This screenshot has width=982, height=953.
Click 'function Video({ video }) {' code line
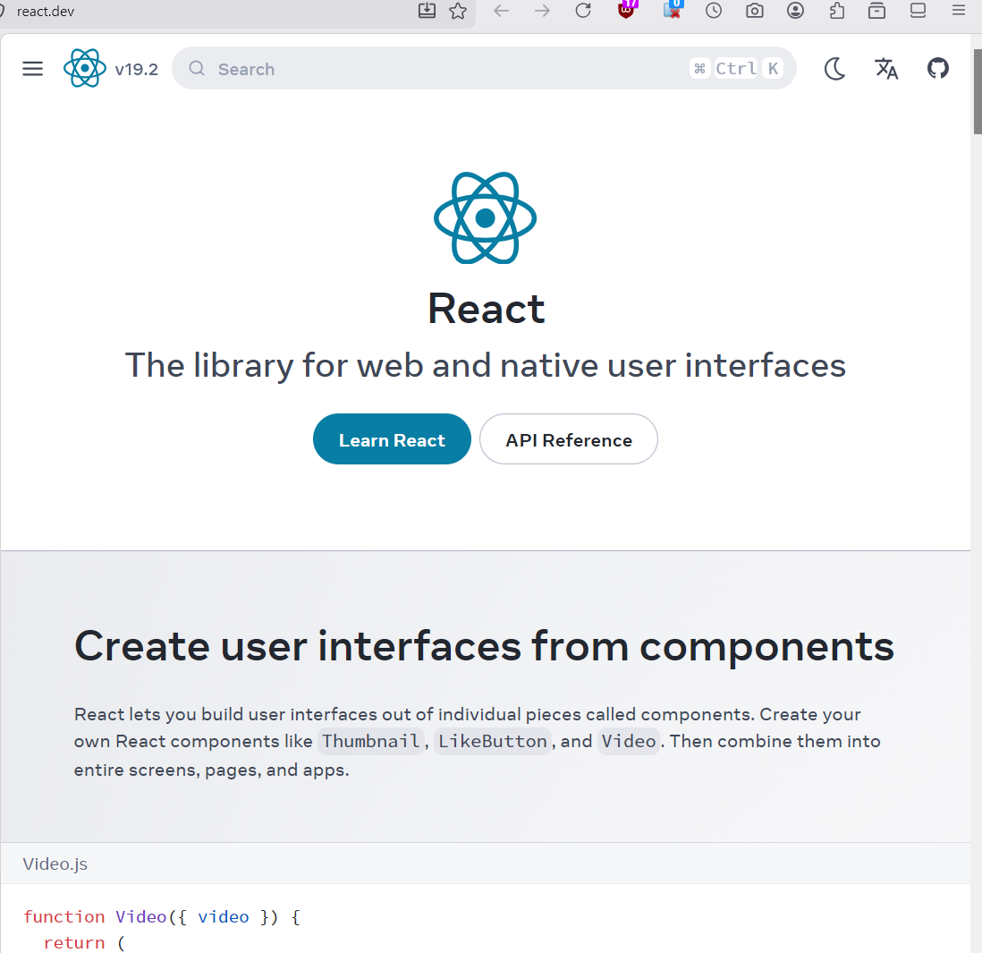(x=162, y=916)
